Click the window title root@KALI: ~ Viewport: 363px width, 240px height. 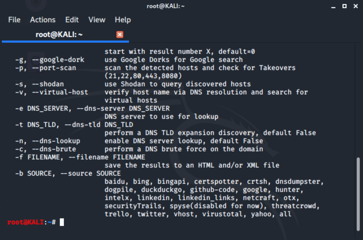[x=165, y=6]
